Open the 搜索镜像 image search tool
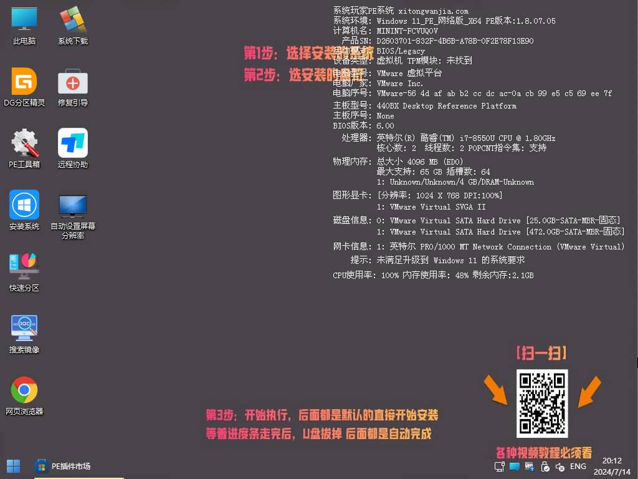The image size is (638, 479). coord(24,334)
